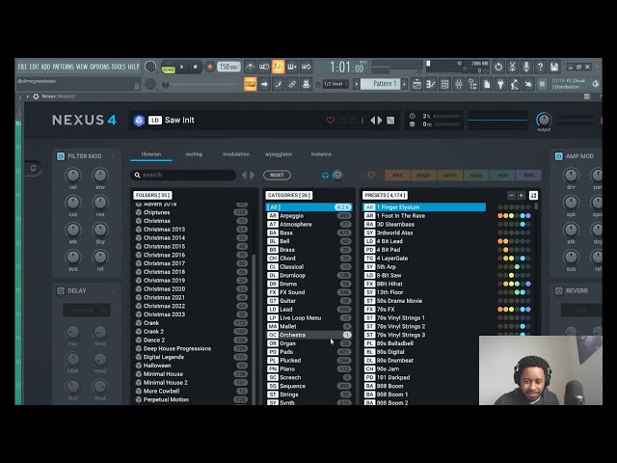The width and height of the screenshot is (617, 463).
Task: Favorite the Saw Init preset heart
Action: (331, 120)
